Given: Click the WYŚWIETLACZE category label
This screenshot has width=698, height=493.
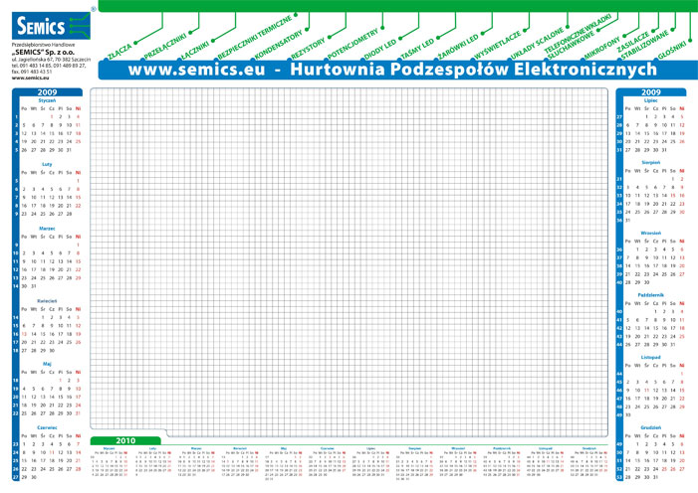Looking at the screenshot, I should (497, 46).
